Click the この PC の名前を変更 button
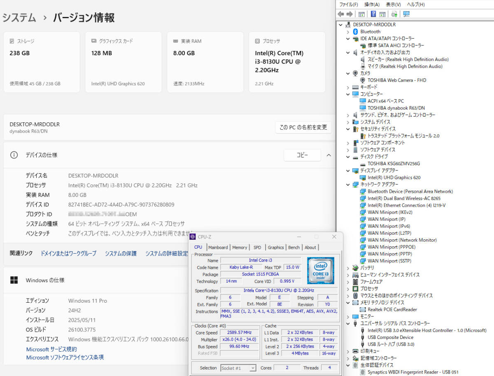 point(303,127)
